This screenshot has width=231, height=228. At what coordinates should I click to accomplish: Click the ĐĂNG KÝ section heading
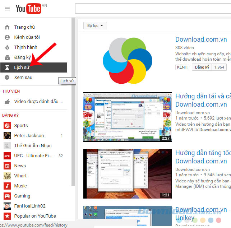(10, 115)
